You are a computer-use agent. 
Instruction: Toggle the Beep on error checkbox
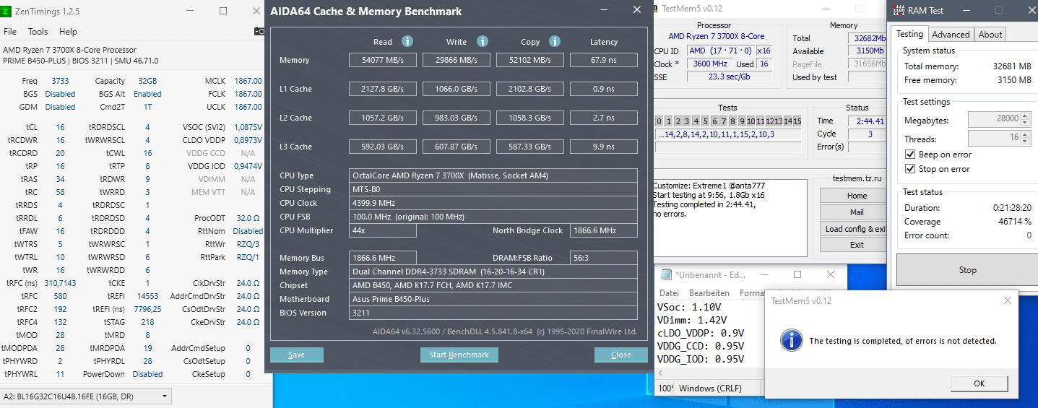pyautogui.click(x=910, y=155)
